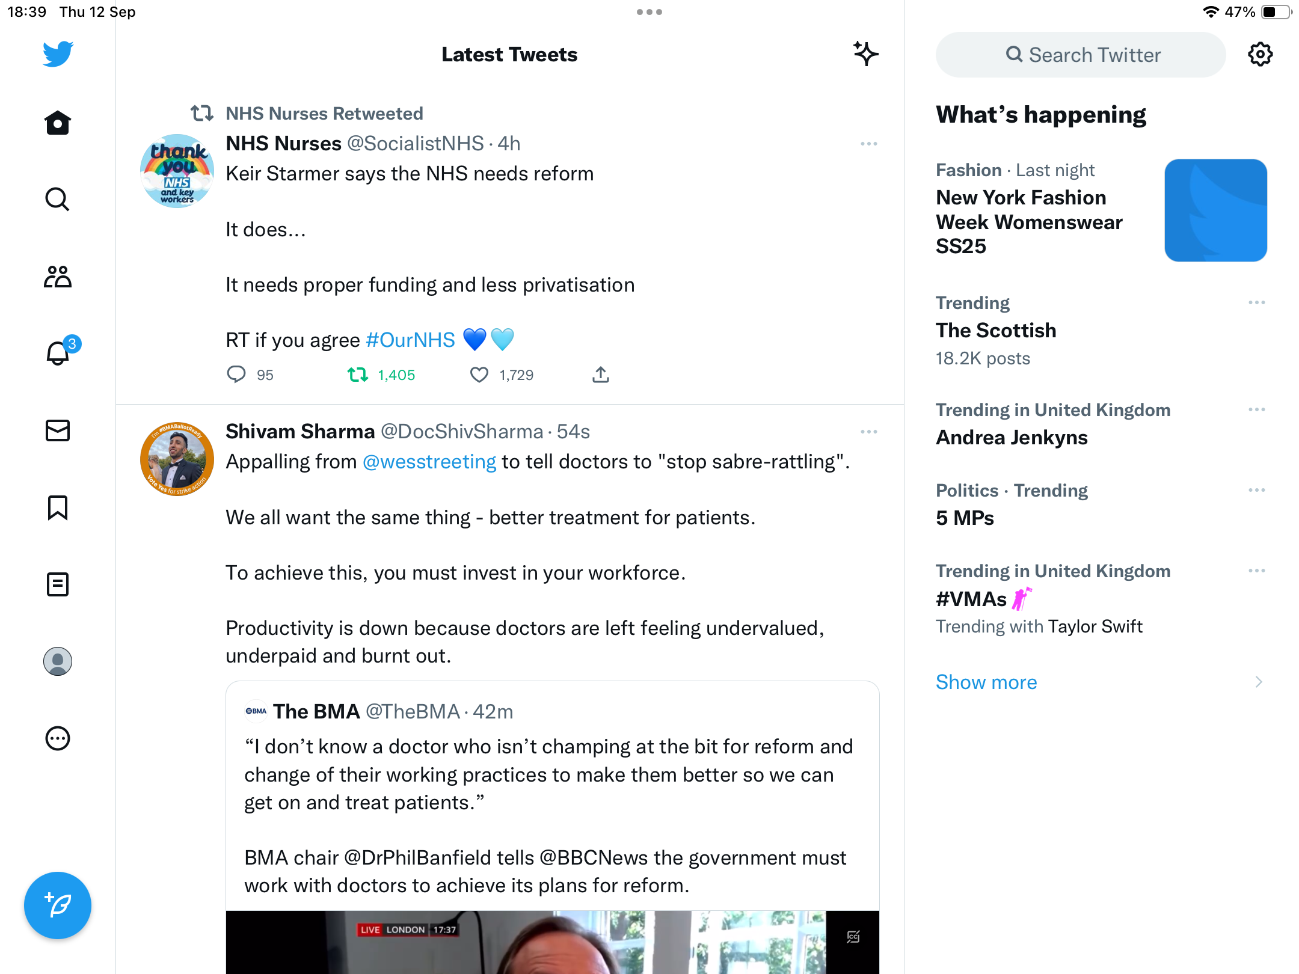Open the Bookmarks icon in sidebar
This screenshot has width=1299, height=974.
coord(58,507)
